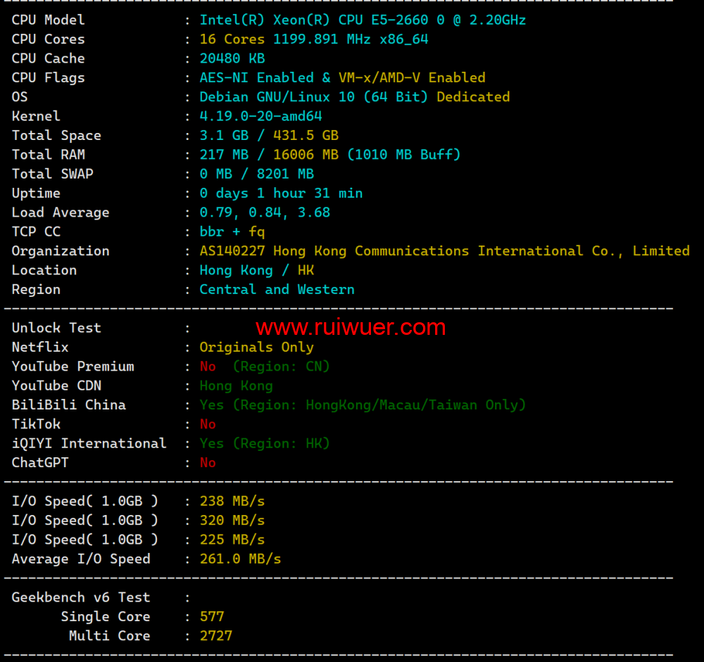This screenshot has height=662, width=704.
Task: Click the www.ruiwuer.com watermark link
Action: (x=350, y=327)
